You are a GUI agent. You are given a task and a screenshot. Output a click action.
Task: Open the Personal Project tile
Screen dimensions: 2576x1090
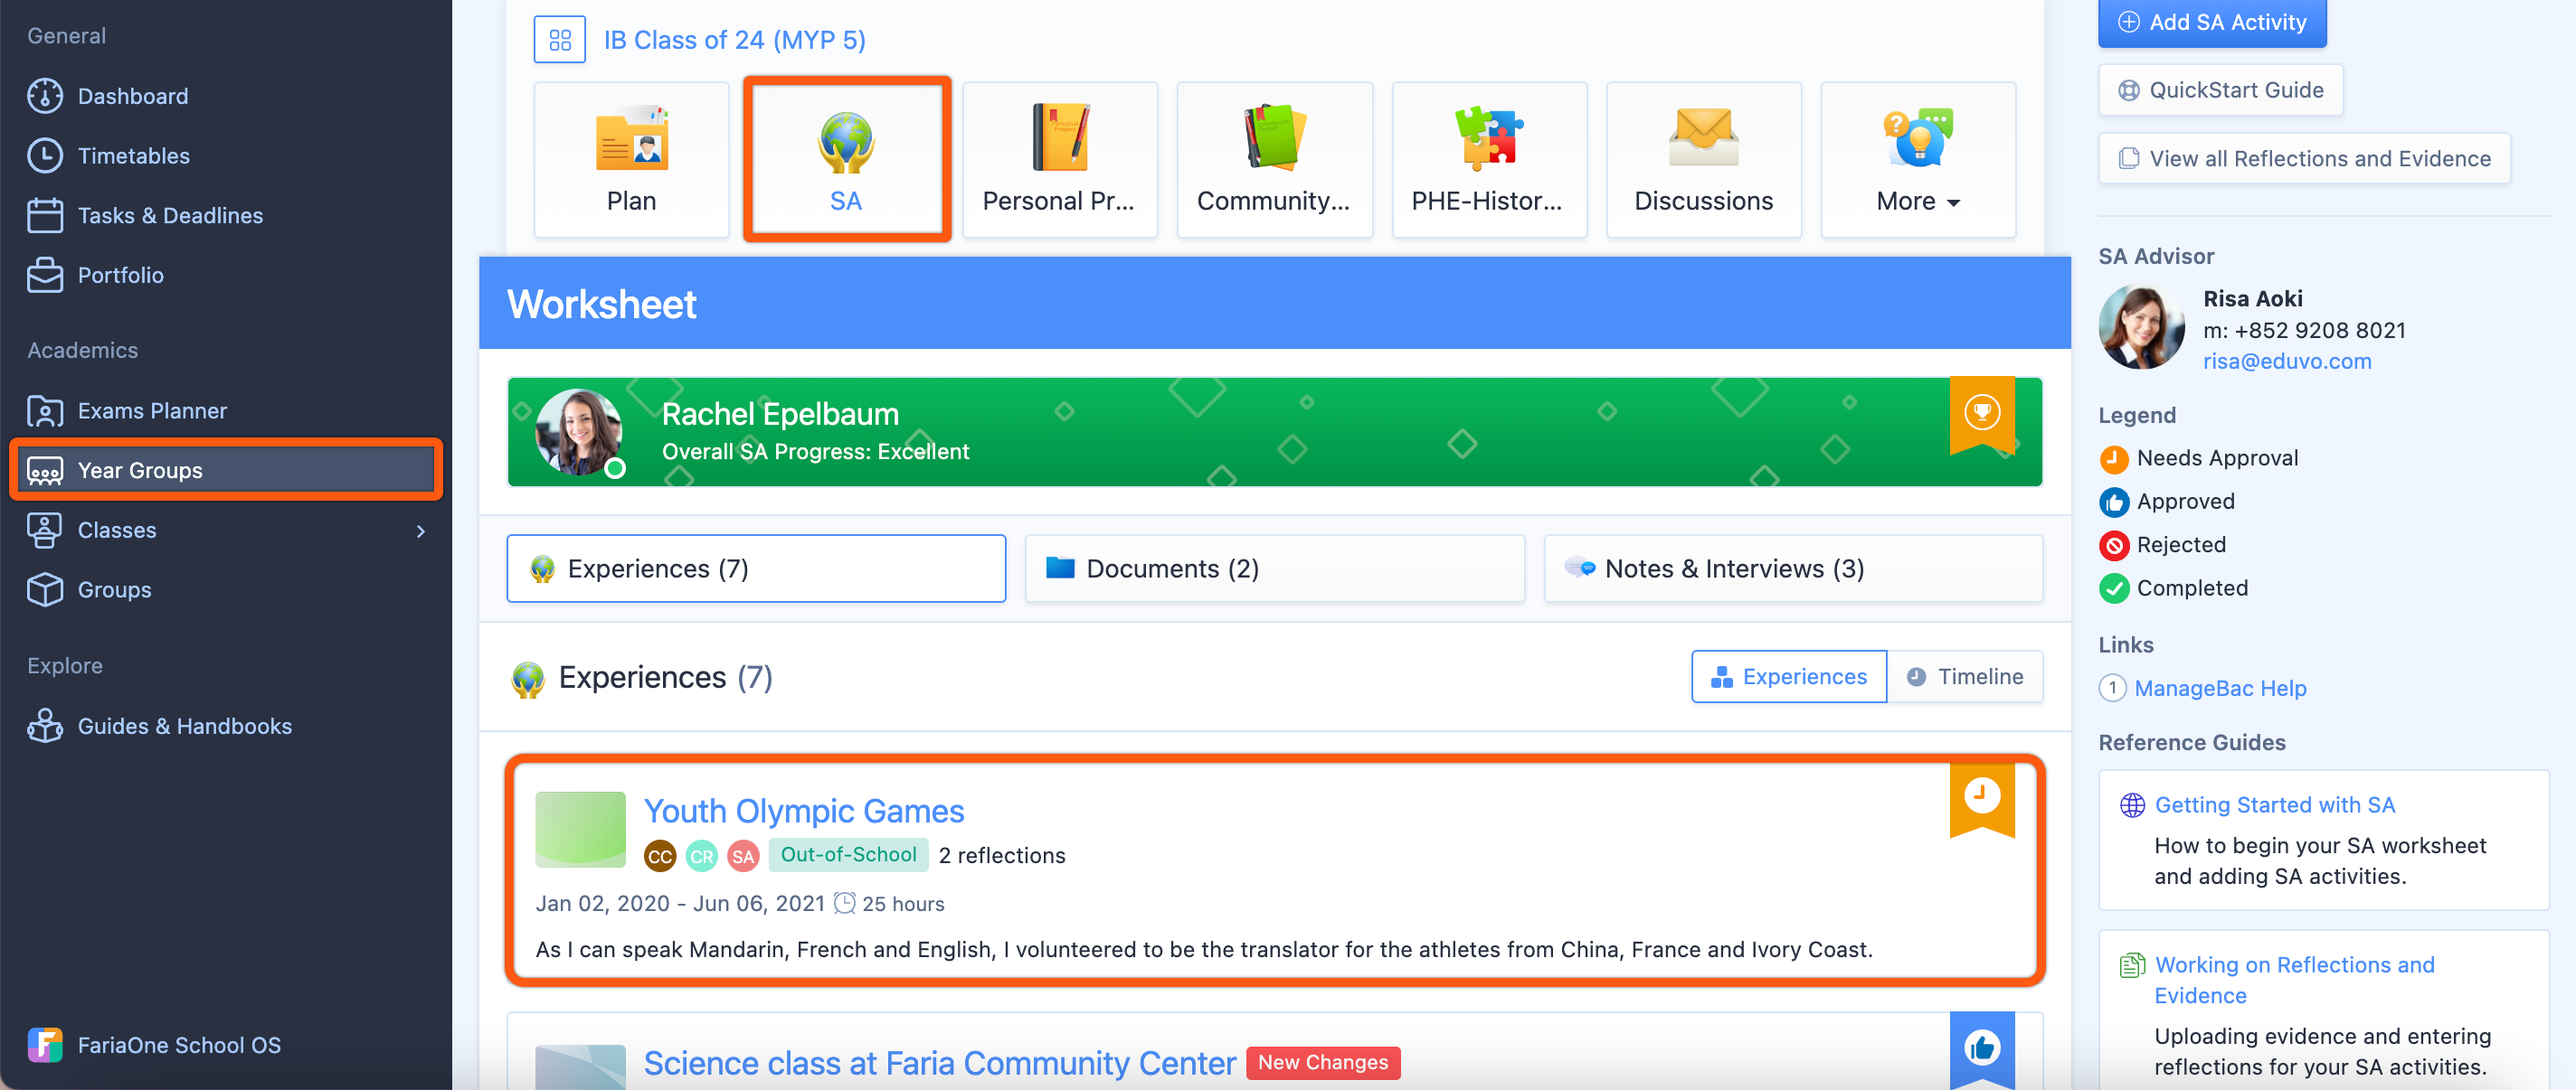click(x=1060, y=160)
